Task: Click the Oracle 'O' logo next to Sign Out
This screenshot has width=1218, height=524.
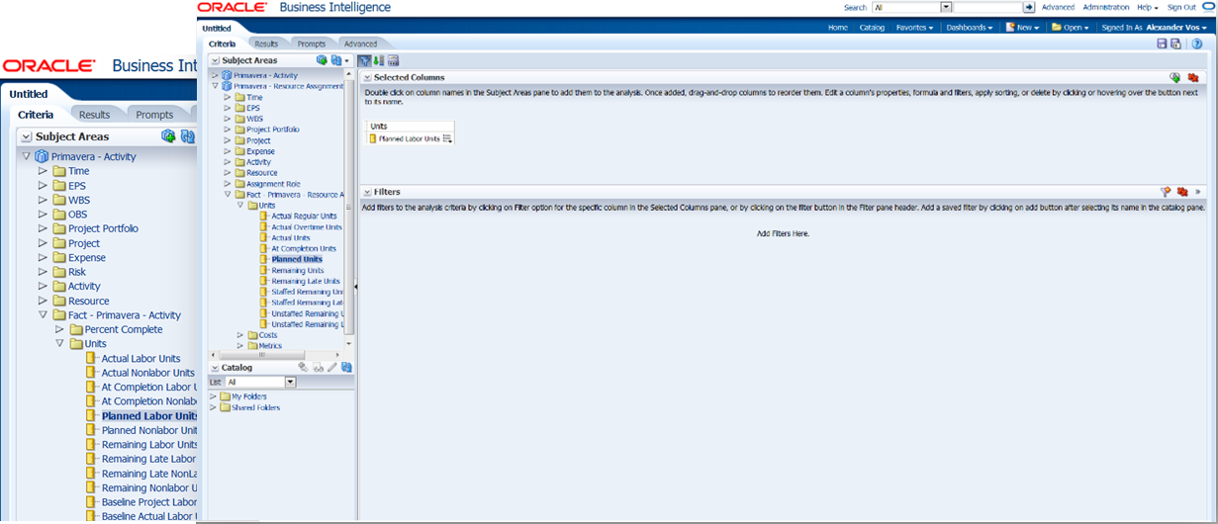Action: pos(1208,7)
